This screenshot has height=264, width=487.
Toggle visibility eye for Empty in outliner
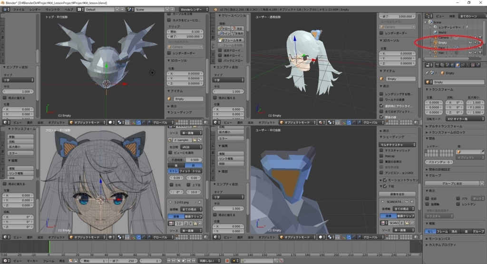(x=470, y=42)
